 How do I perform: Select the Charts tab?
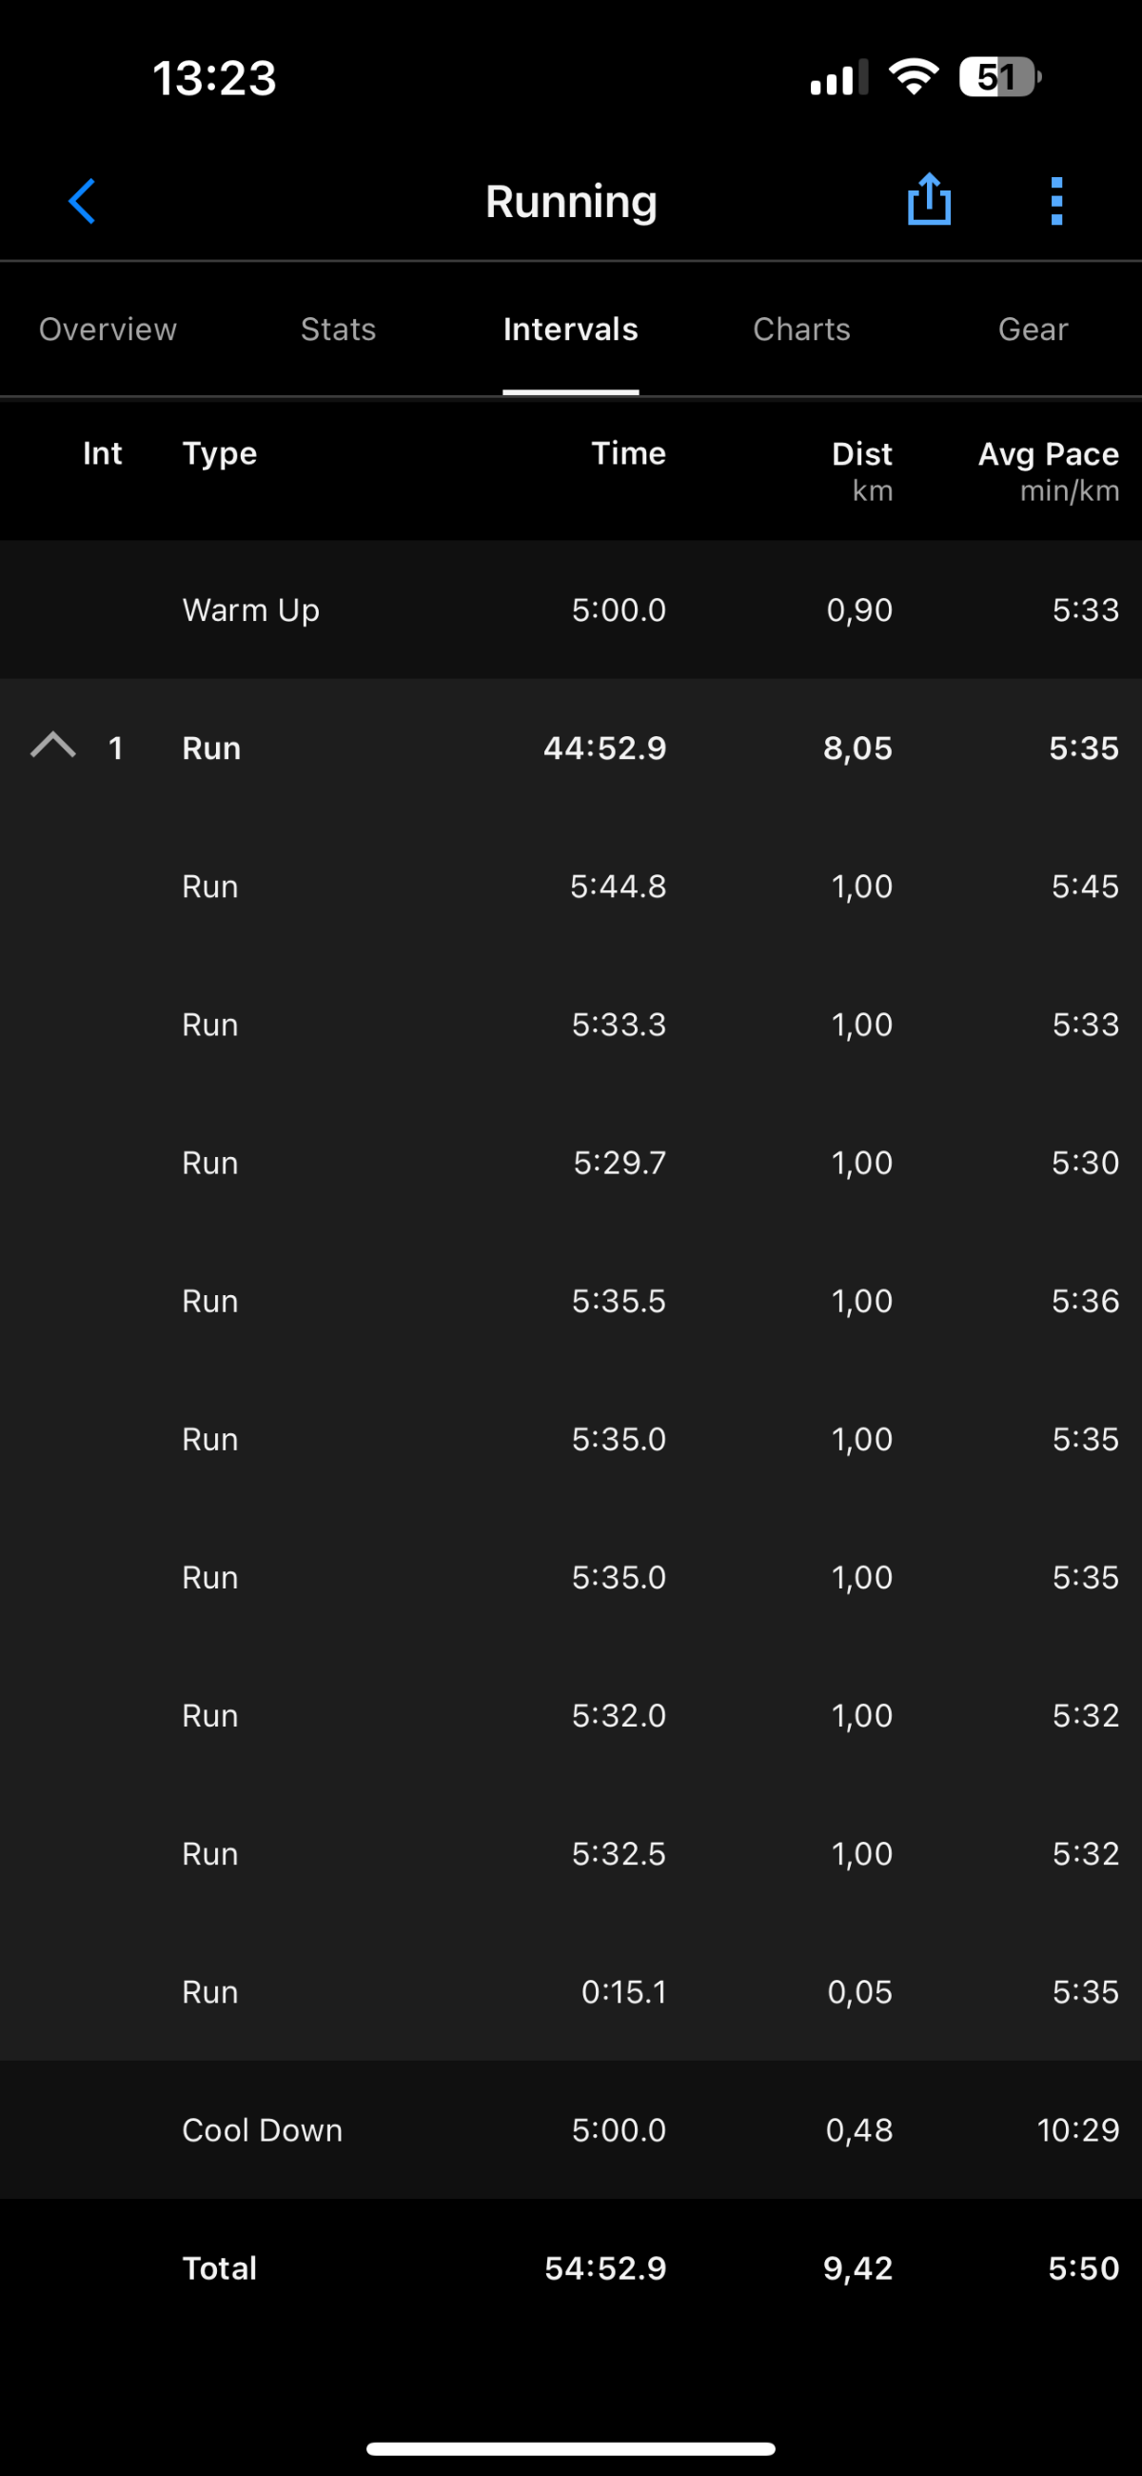[801, 329]
